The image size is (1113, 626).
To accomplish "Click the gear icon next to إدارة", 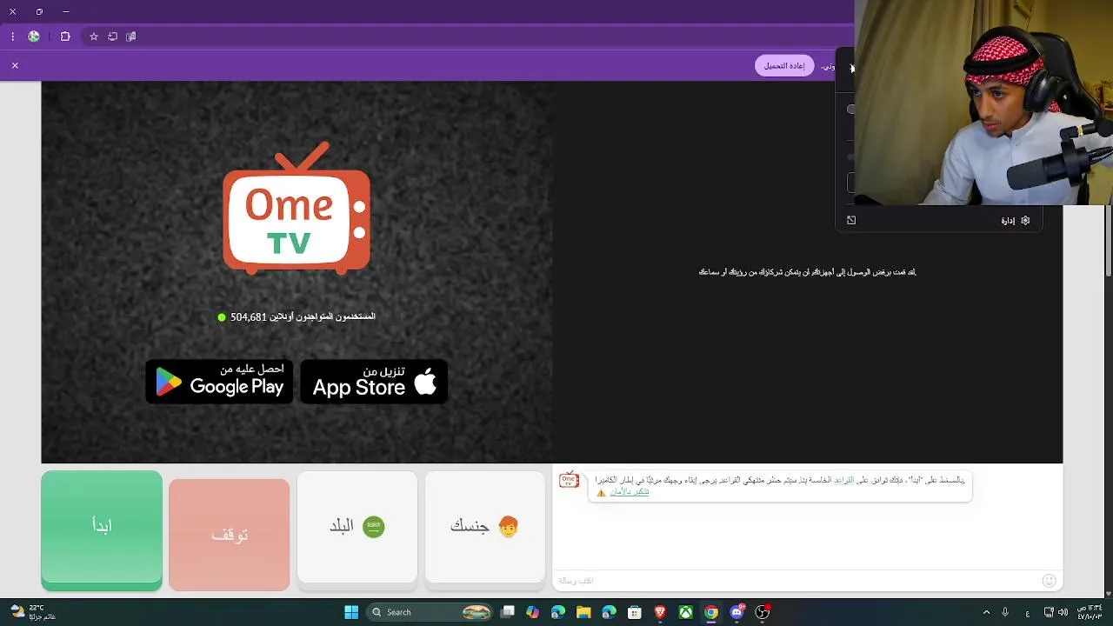I will coord(1025,221).
